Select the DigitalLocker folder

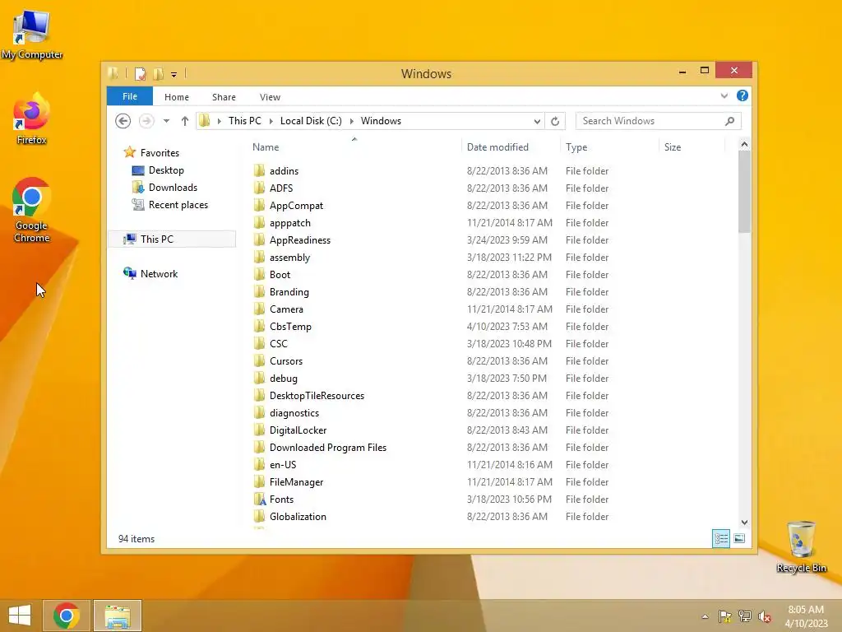pyautogui.click(x=290, y=430)
